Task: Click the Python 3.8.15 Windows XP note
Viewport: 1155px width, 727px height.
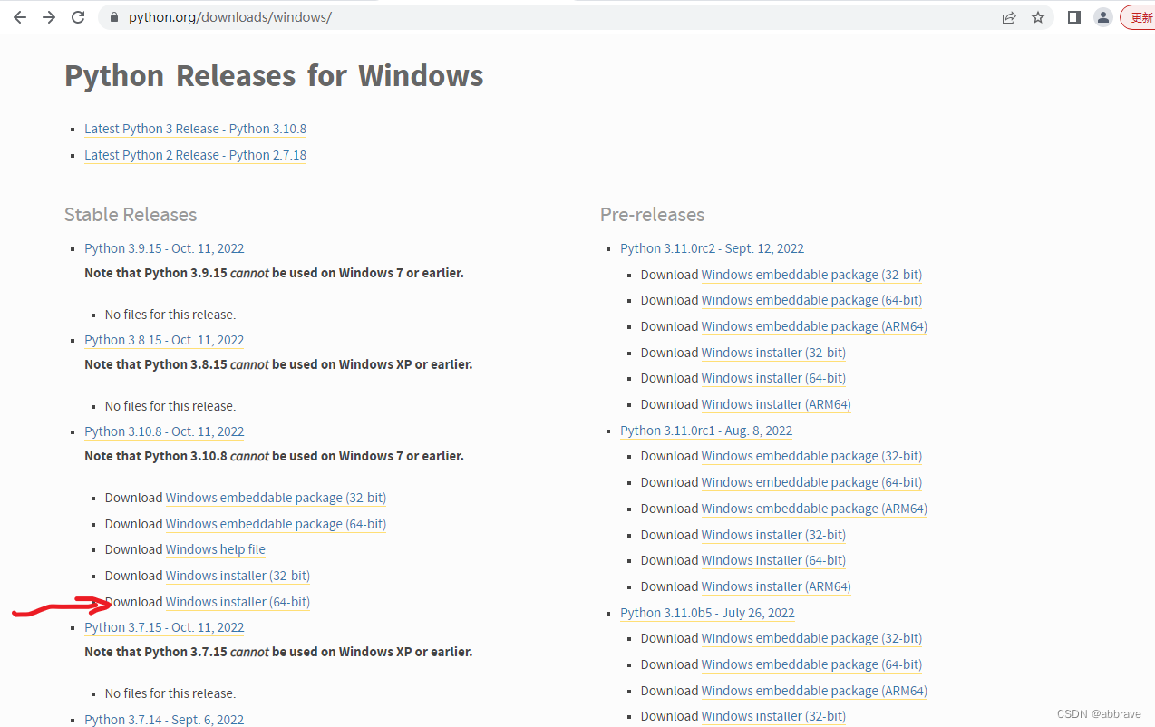Action: (278, 364)
